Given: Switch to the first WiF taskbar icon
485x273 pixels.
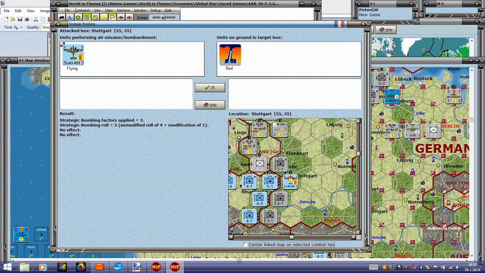Looking at the screenshot, I should point(156,267).
